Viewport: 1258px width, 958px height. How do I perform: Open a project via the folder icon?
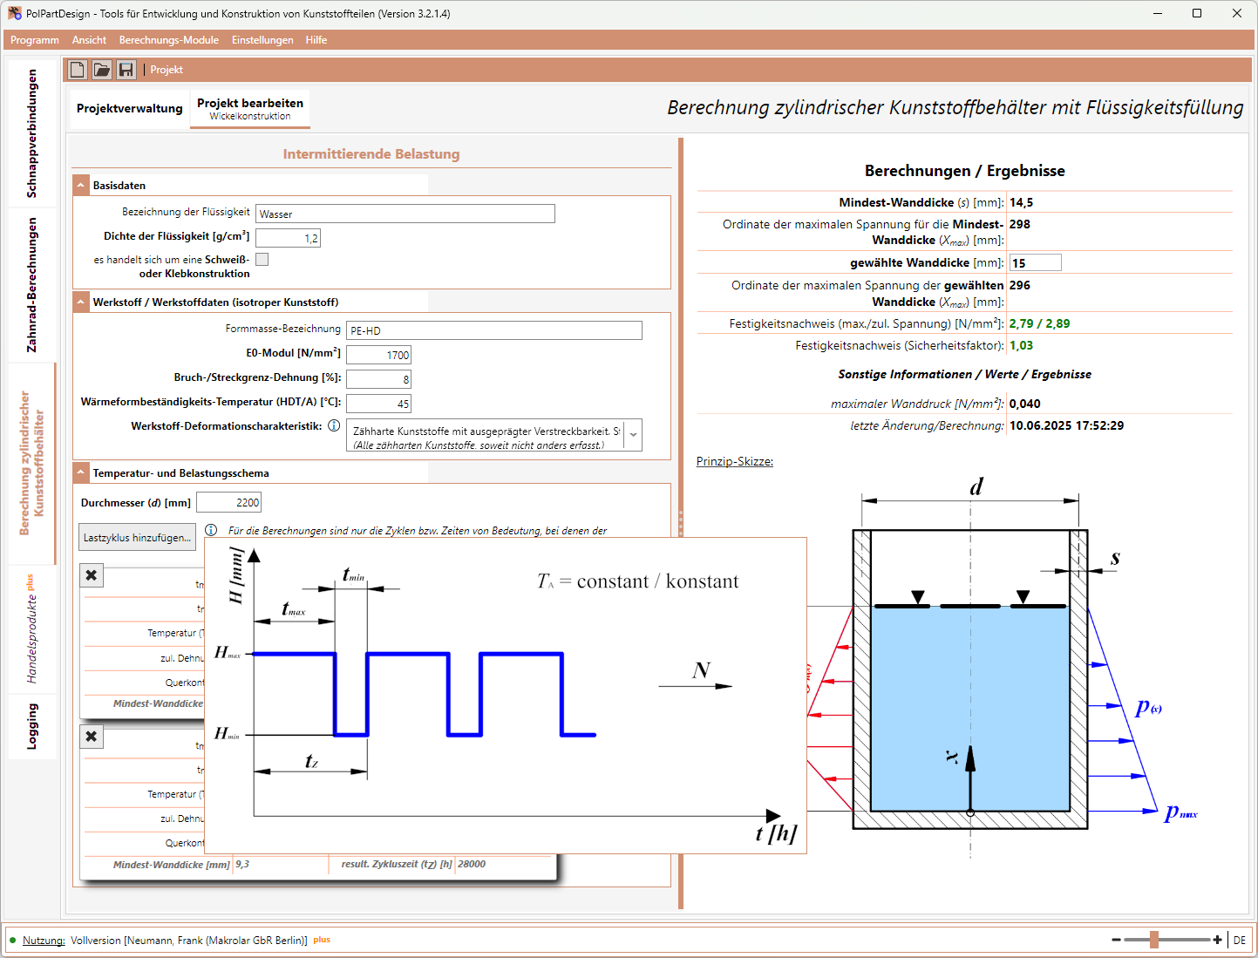click(x=102, y=70)
